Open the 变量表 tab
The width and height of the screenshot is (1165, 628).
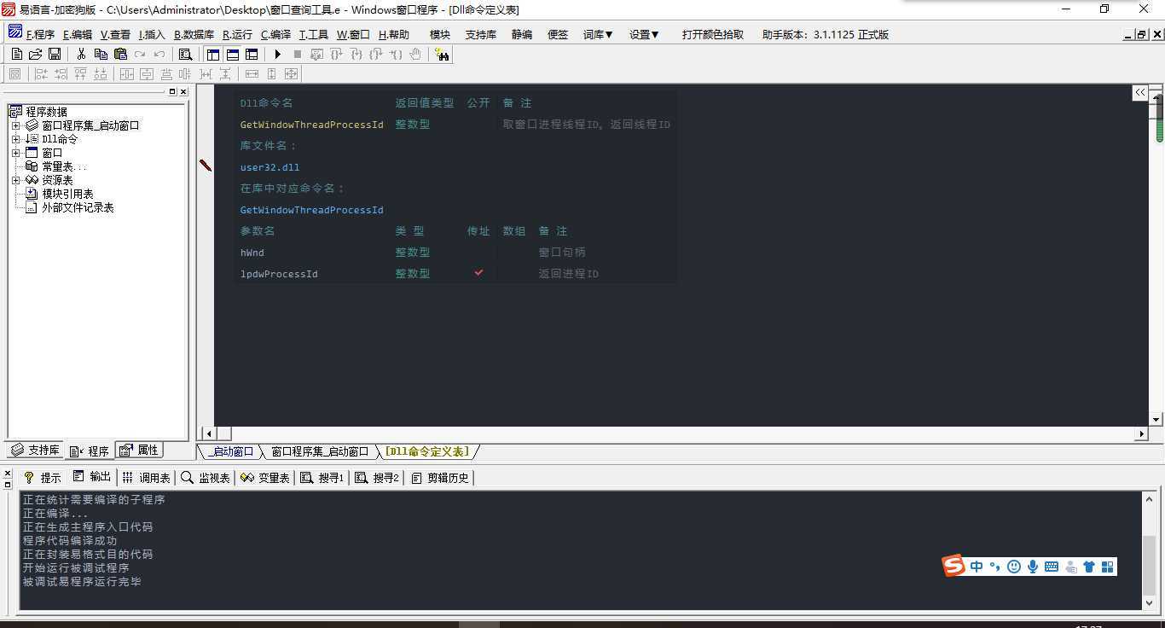coord(265,478)
